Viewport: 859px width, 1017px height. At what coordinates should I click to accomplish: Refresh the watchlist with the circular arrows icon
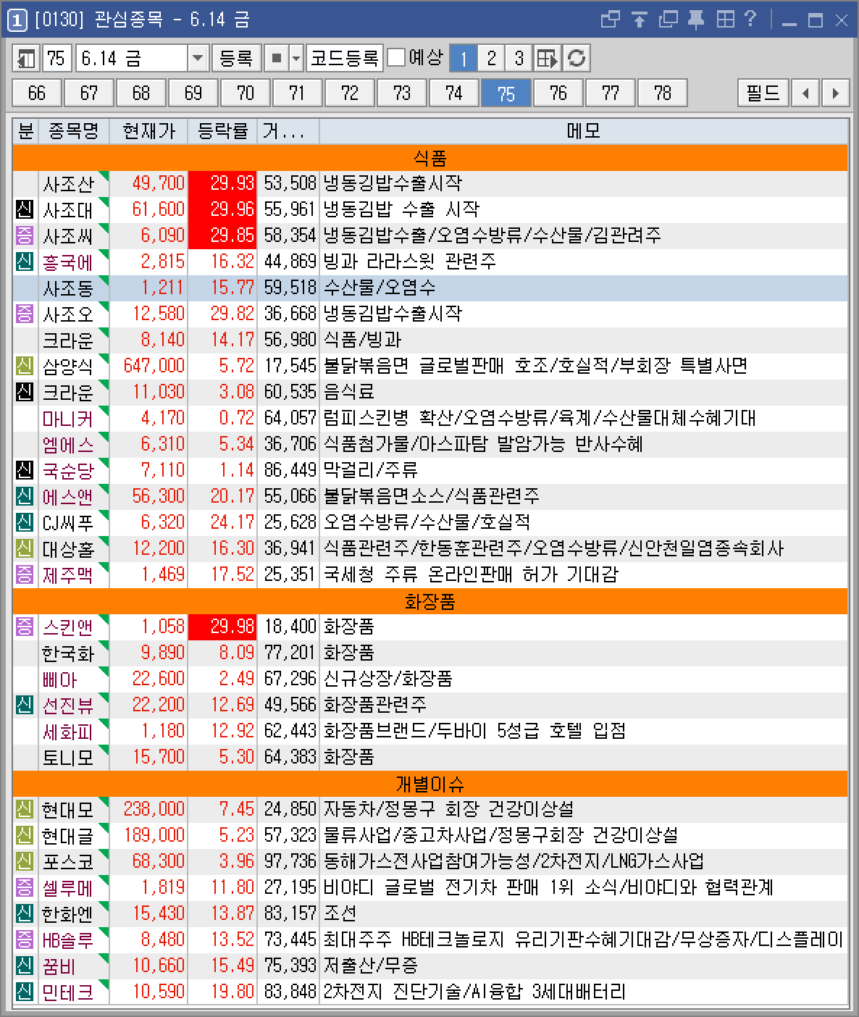tap(577, 58)
